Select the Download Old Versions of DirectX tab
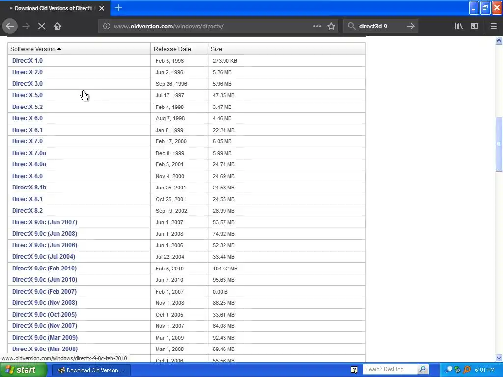This screenshot has width=503, height=377. pyautogui.click(x=55, y=8)
